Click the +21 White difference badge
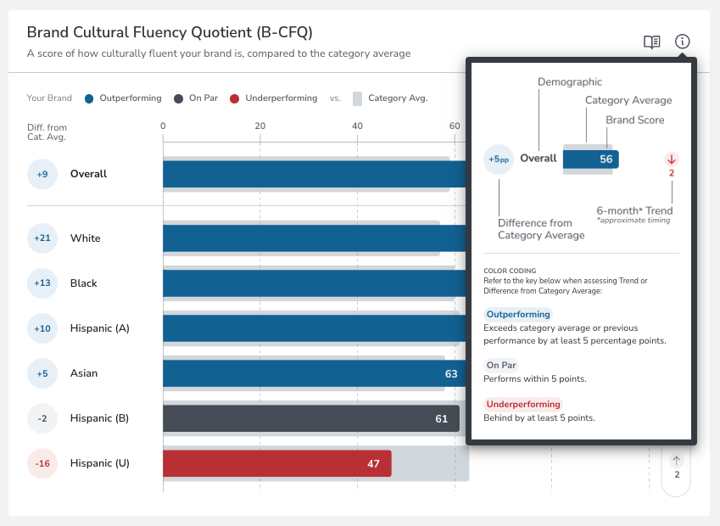Viewport: 720px width, 526px height. click(42, 238)
